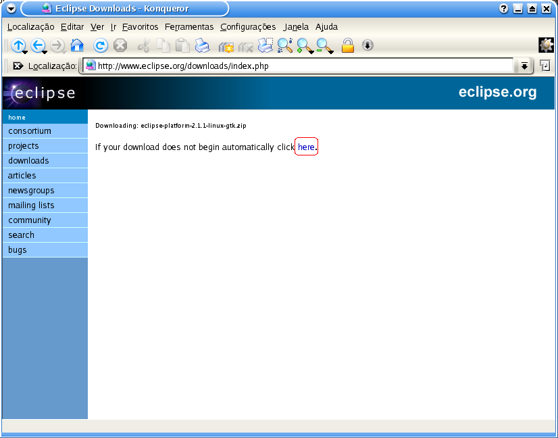Open the Janela menu
Image resolution: width=558 pixels, height=438 pixels.
tap(296, 27)
